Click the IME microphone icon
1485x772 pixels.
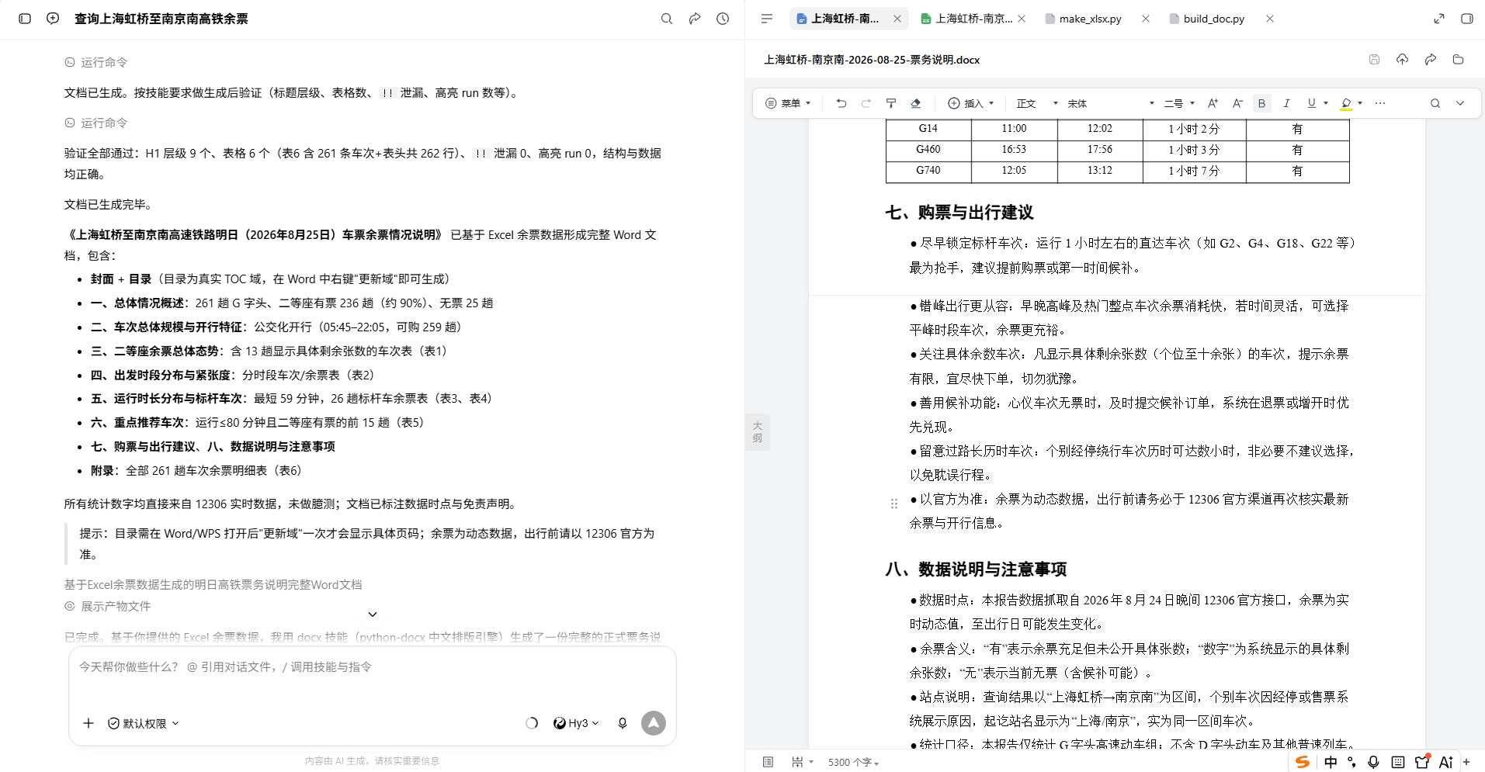[1373, 762]
